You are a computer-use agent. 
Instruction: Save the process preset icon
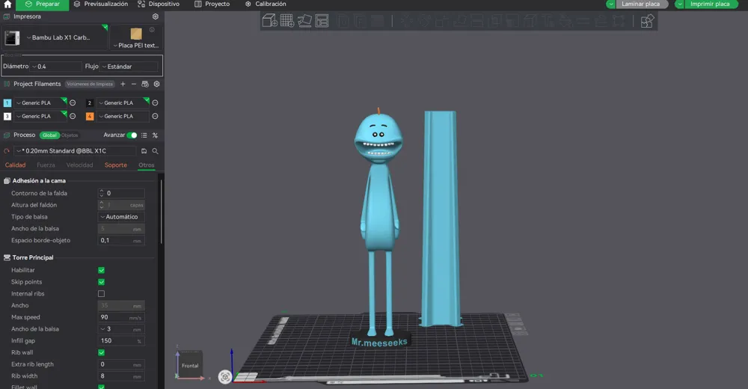click(144, 151)
